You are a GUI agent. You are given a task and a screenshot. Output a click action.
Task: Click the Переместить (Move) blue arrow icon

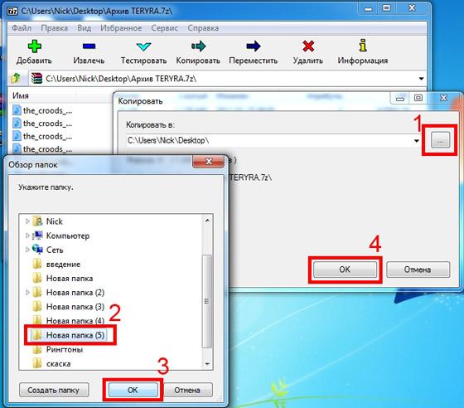click(x=254, y=46)
